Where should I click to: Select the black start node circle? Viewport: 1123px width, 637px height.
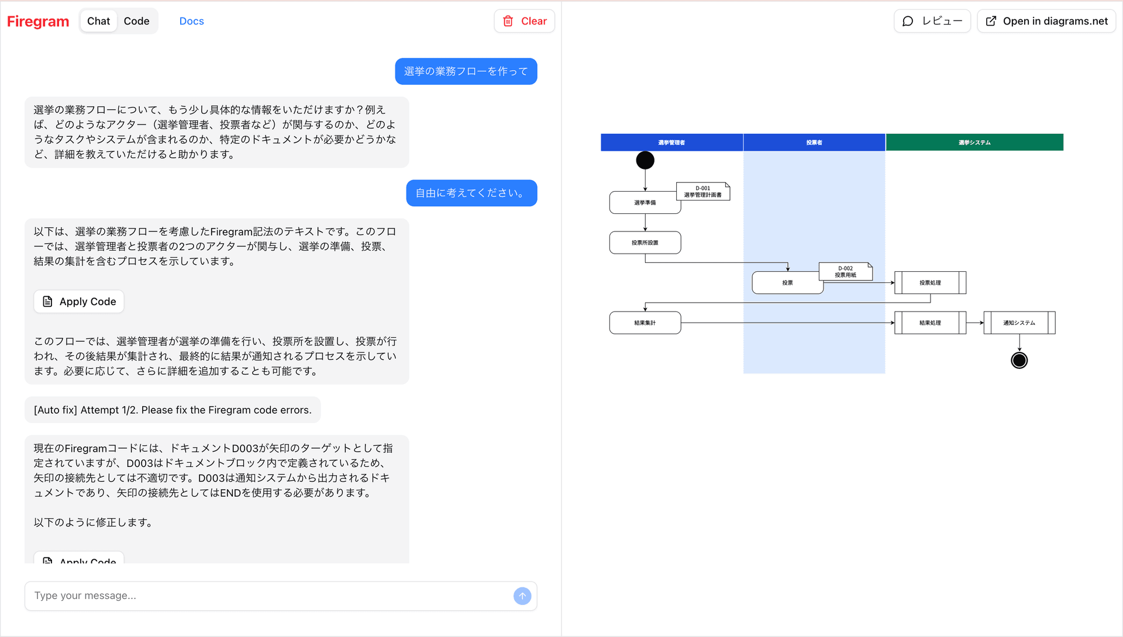[x=645, y=160]
